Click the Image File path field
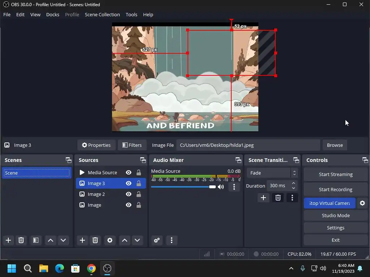370x277 pixels. pyautogui.click(x=248, y=145)
